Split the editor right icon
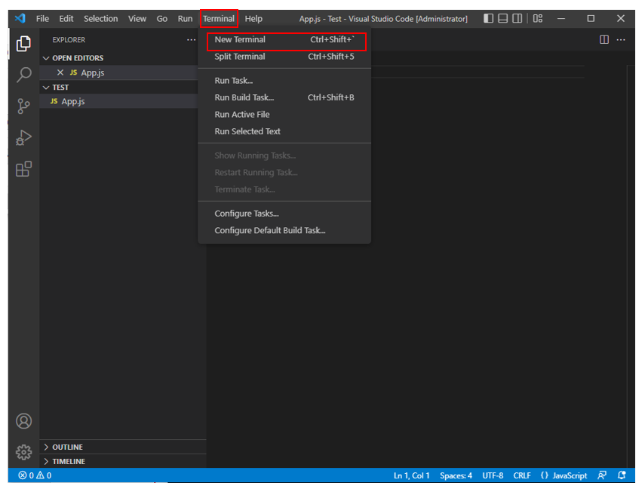This screenshot has height=492, width=642. (604, 40)
